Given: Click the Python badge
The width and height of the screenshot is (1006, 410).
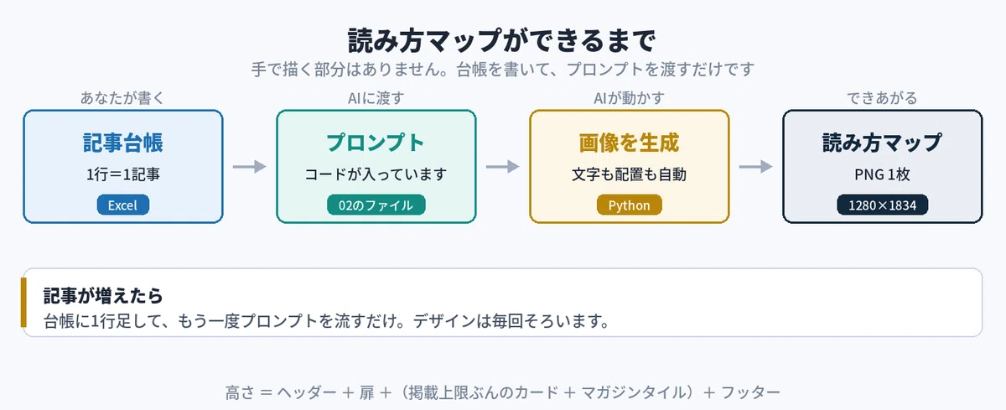Looking at the screenshot, I should click(x=630, y=205).
